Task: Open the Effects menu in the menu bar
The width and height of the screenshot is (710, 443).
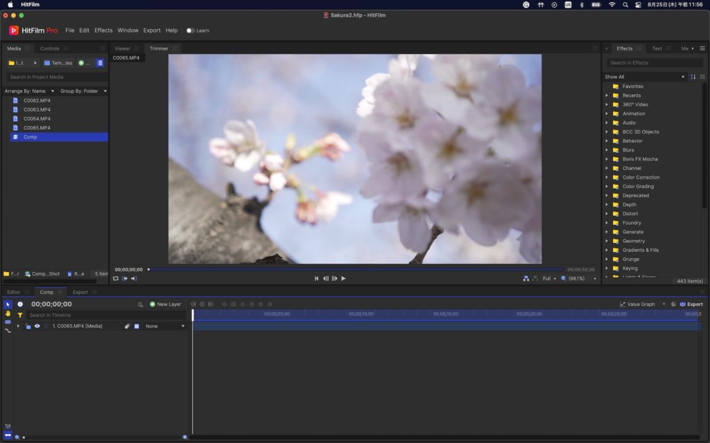Action: 103,30
